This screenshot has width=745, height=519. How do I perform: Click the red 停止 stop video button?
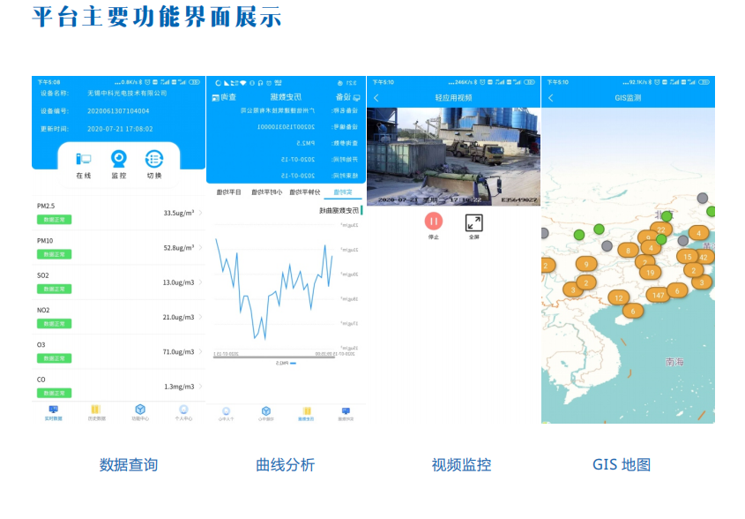(x=434, y=223)
